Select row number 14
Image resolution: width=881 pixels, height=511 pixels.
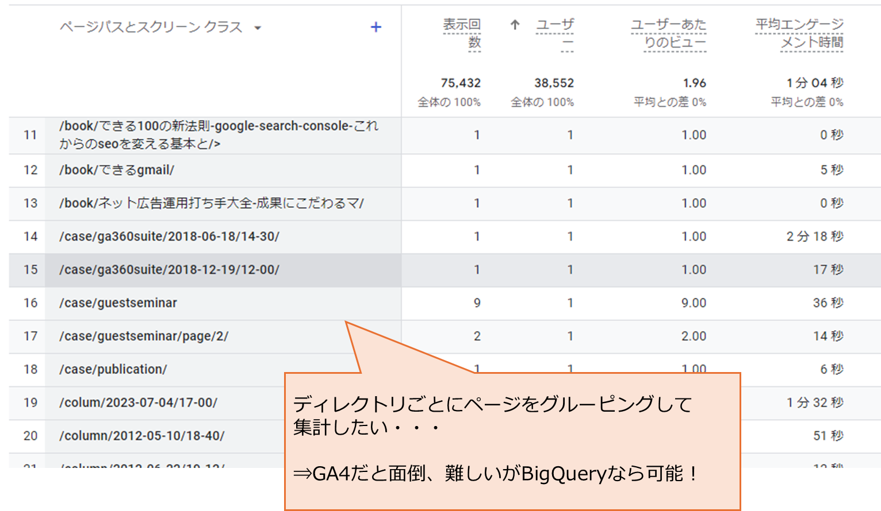click(30, 237)
